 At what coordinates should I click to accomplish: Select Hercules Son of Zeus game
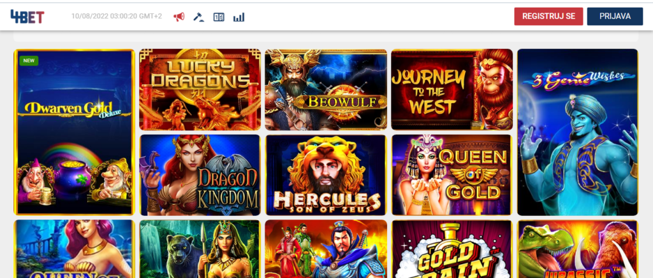pyautogui.click(x=326, y=175)
